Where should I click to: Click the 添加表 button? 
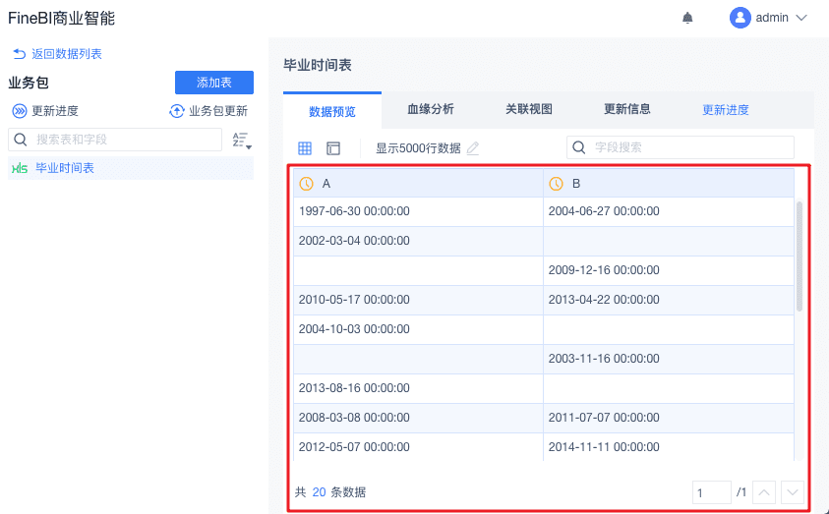tap(214, 83)
